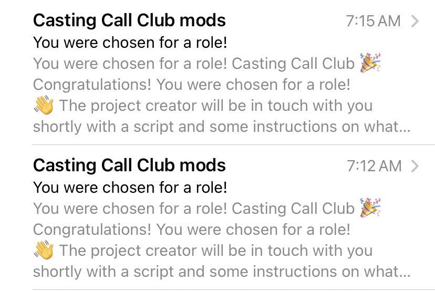Open the 7:15 AM email disclosure chevron
435x291 pixels.
[x=415, y=21]
